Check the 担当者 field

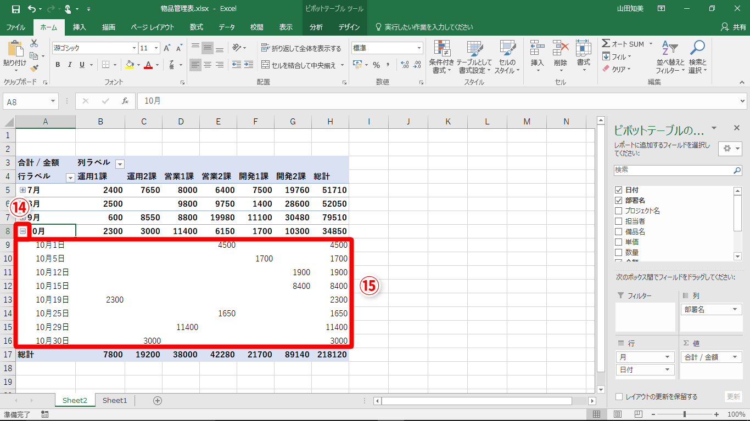point(619,221)
